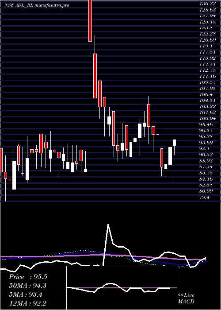The image size is (221, 310).
Task: Click the 115.92 price axis label
Action: (x=209, y=58)
